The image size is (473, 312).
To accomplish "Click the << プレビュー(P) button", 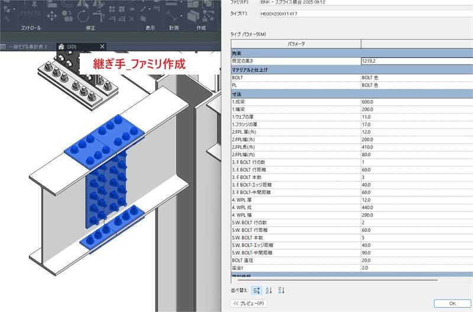I will pos(250,303).
